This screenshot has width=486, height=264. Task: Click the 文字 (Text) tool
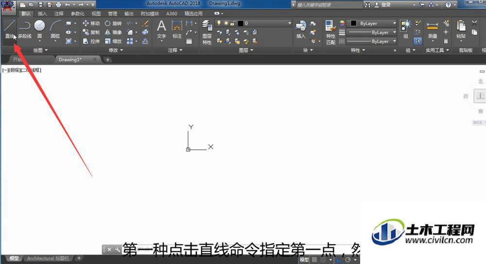pyautogui.click(x=161, y=30)
